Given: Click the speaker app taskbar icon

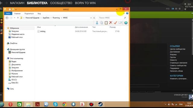Looking at the screenshot, I should pos(46,104).
